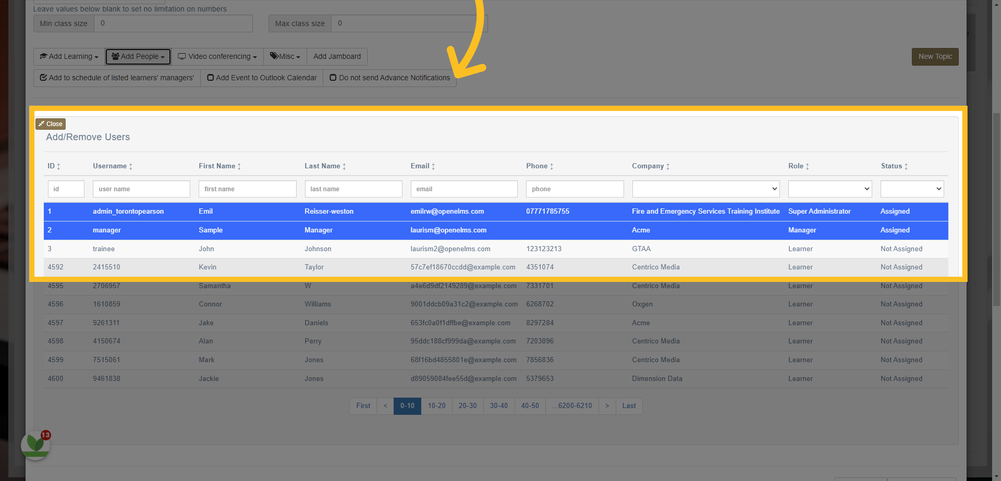Select Connor Williams user row
The width and height of the screenshot is (1001, 481).
point(496,304)
